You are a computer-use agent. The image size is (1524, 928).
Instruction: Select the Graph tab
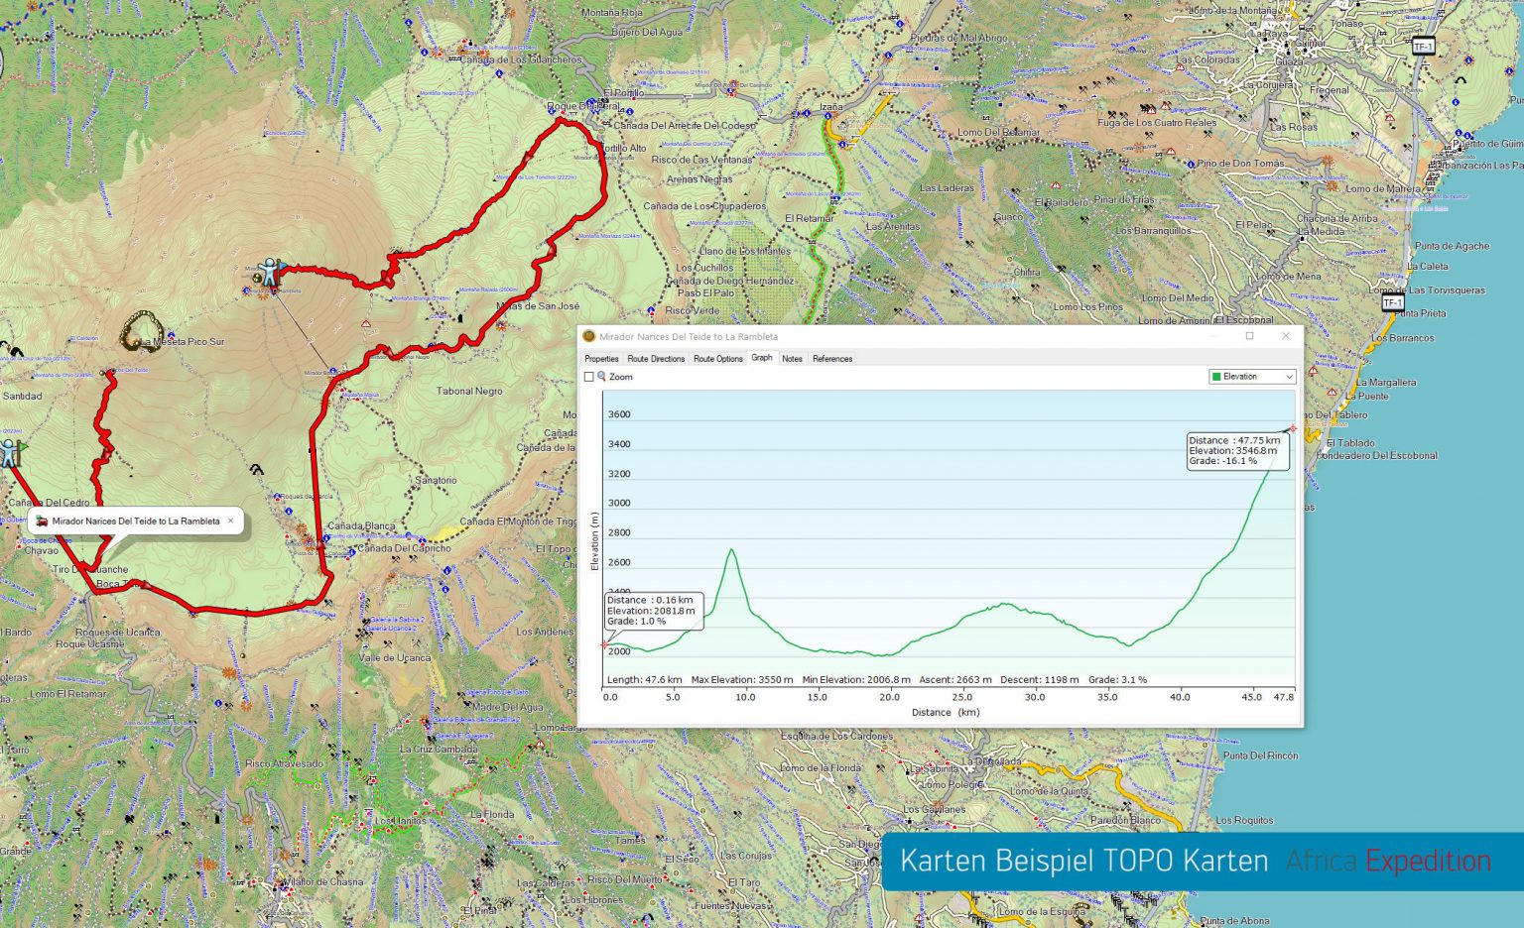[761, 358]
